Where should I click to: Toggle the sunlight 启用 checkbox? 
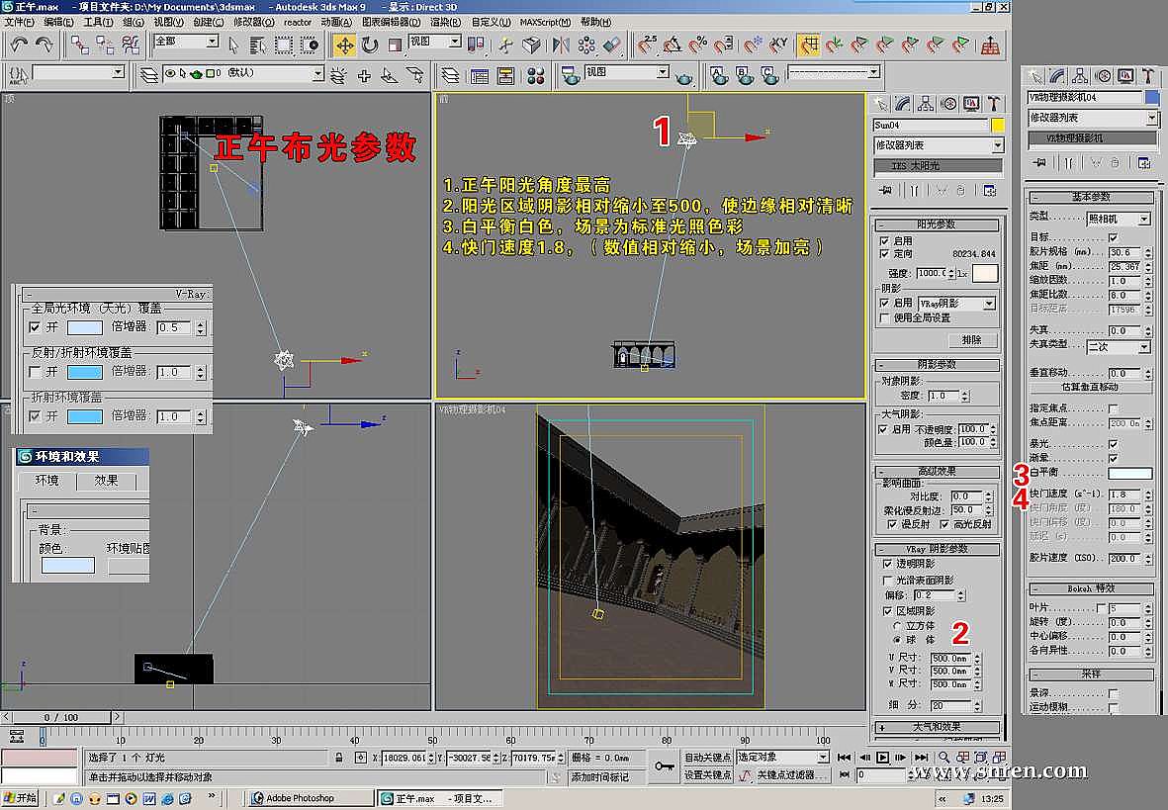tap(885, 240)
